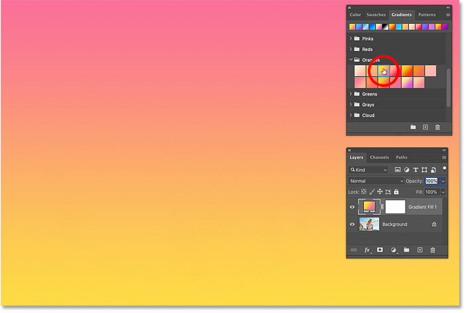Image resolution: width=466 pixels, height=313 pixels.
Task: Filter layers by type layers icon
Action: [x=416, y=170]
